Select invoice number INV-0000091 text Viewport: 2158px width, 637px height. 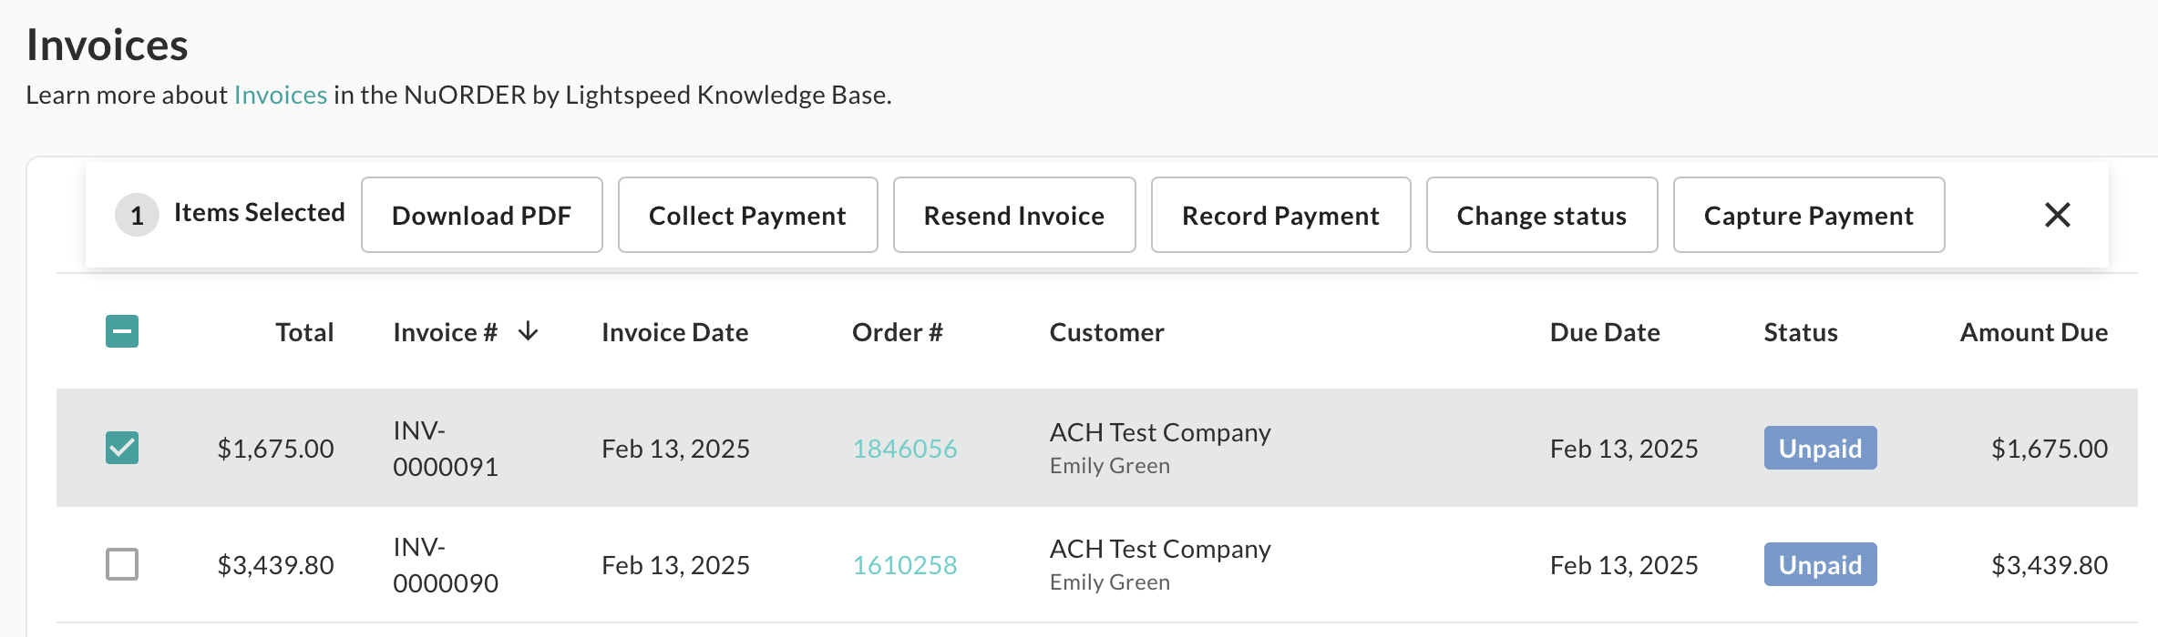[x=446, y=449]
